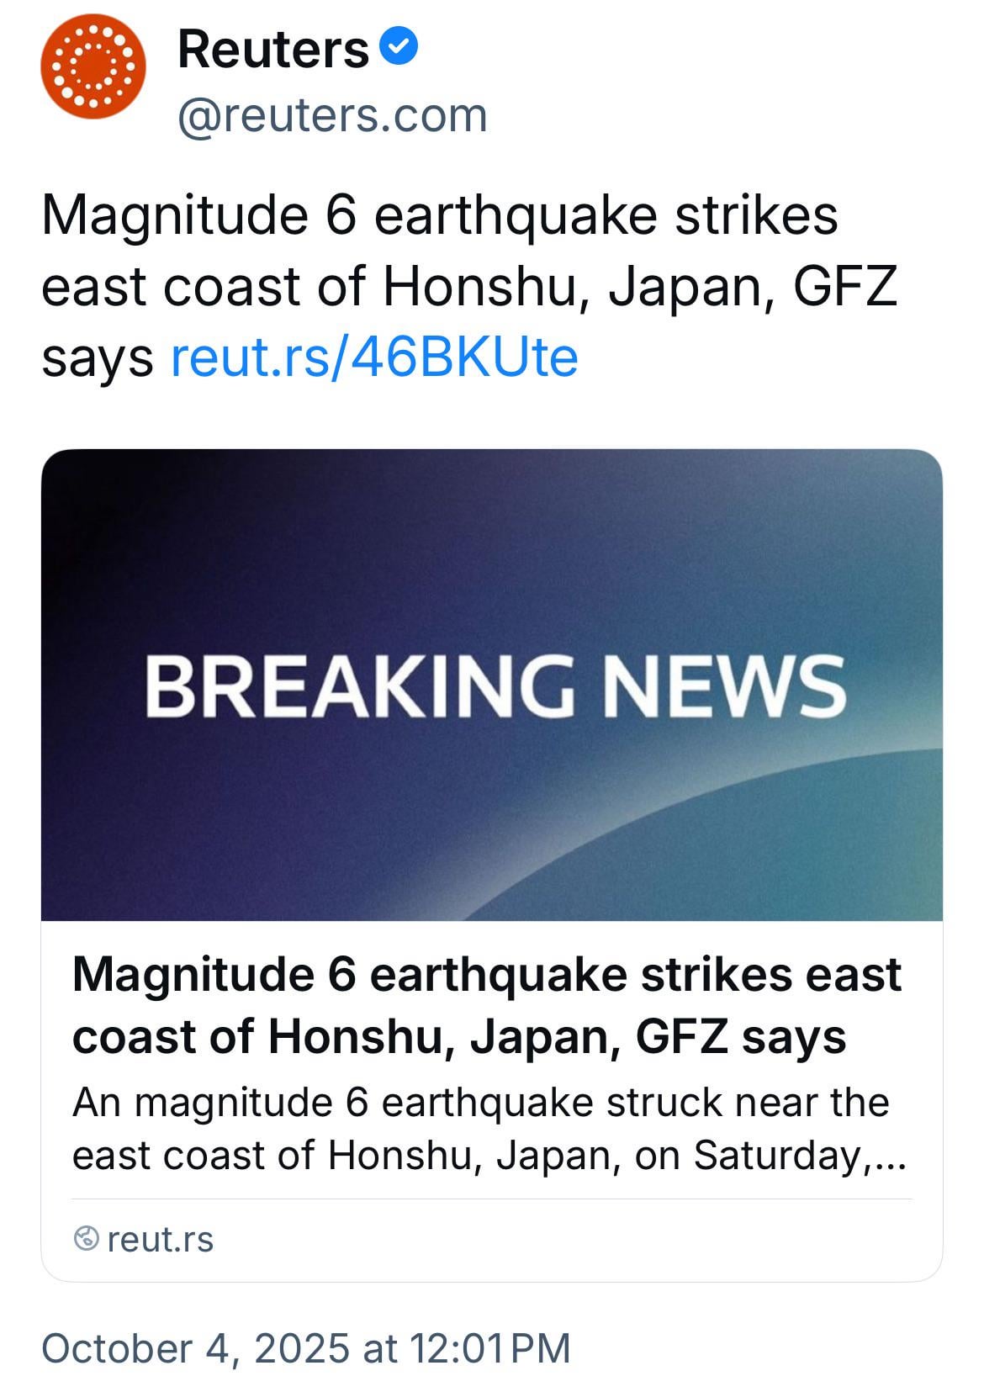Click the reut.rs domain label in card footer
The height and width of the screenshot is (1392, 984).
click(161, 1240)
